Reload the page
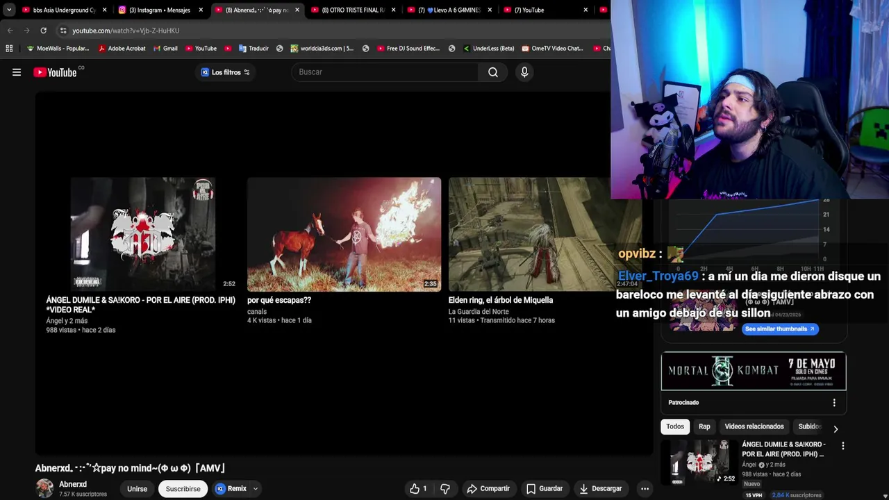 pyautogui.click(x=43, y=31)
